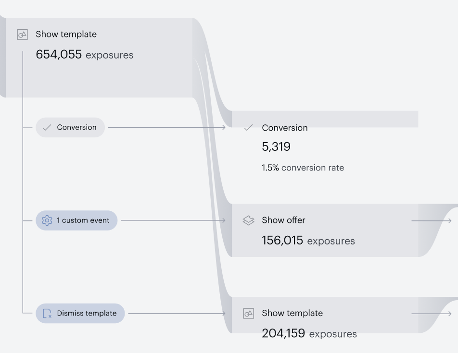The height and width of the screenshot is (353, 458).
Task: Click the layers icon next to Show offer
Action: point(248,220)
